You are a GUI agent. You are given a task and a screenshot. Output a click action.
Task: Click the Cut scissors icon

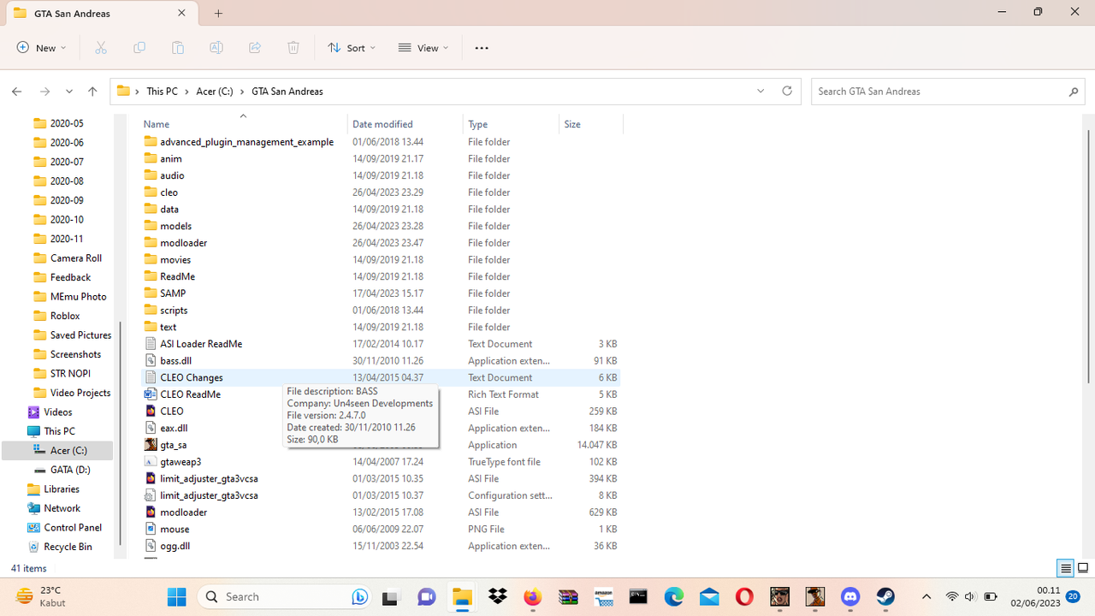pos(101,48)
